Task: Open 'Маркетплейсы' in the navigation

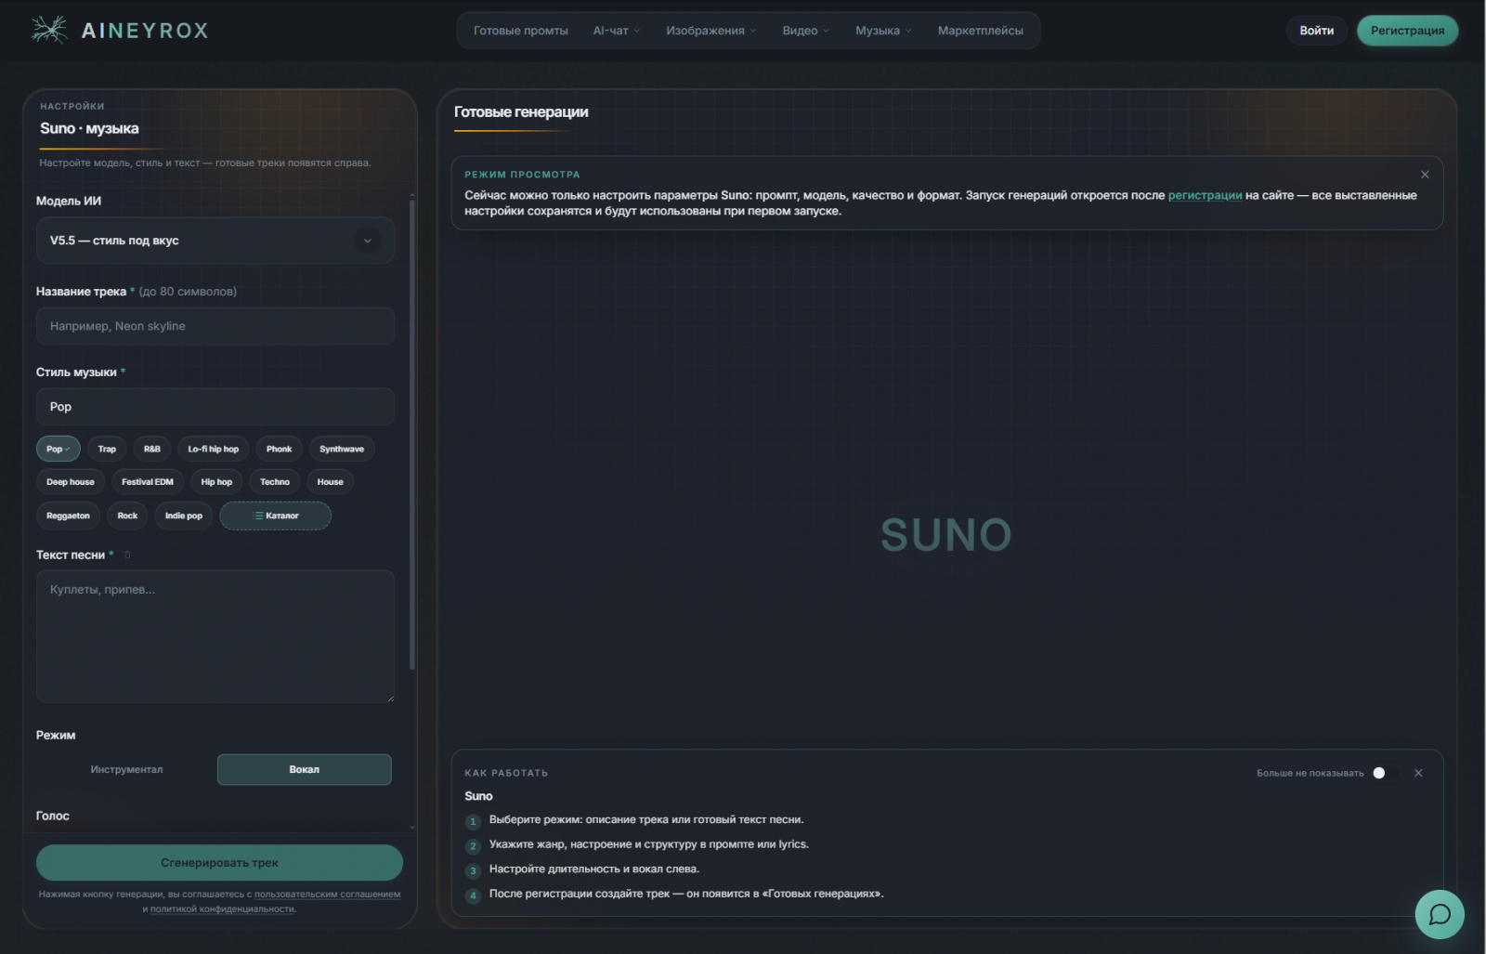Action: (x=981, y=31)
